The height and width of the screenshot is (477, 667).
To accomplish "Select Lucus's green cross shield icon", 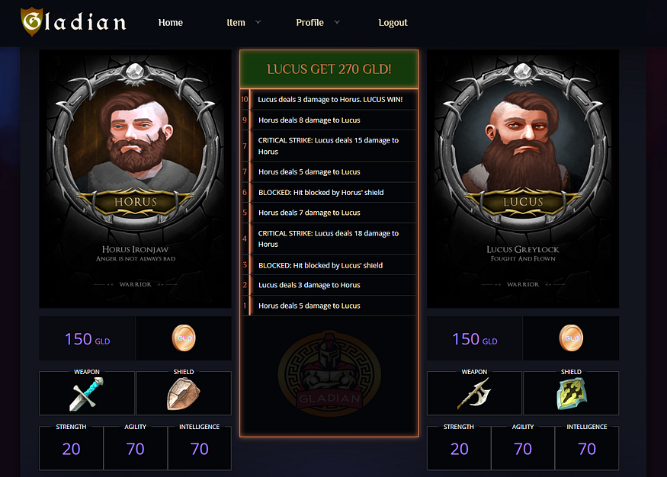I will click(571, 394).
